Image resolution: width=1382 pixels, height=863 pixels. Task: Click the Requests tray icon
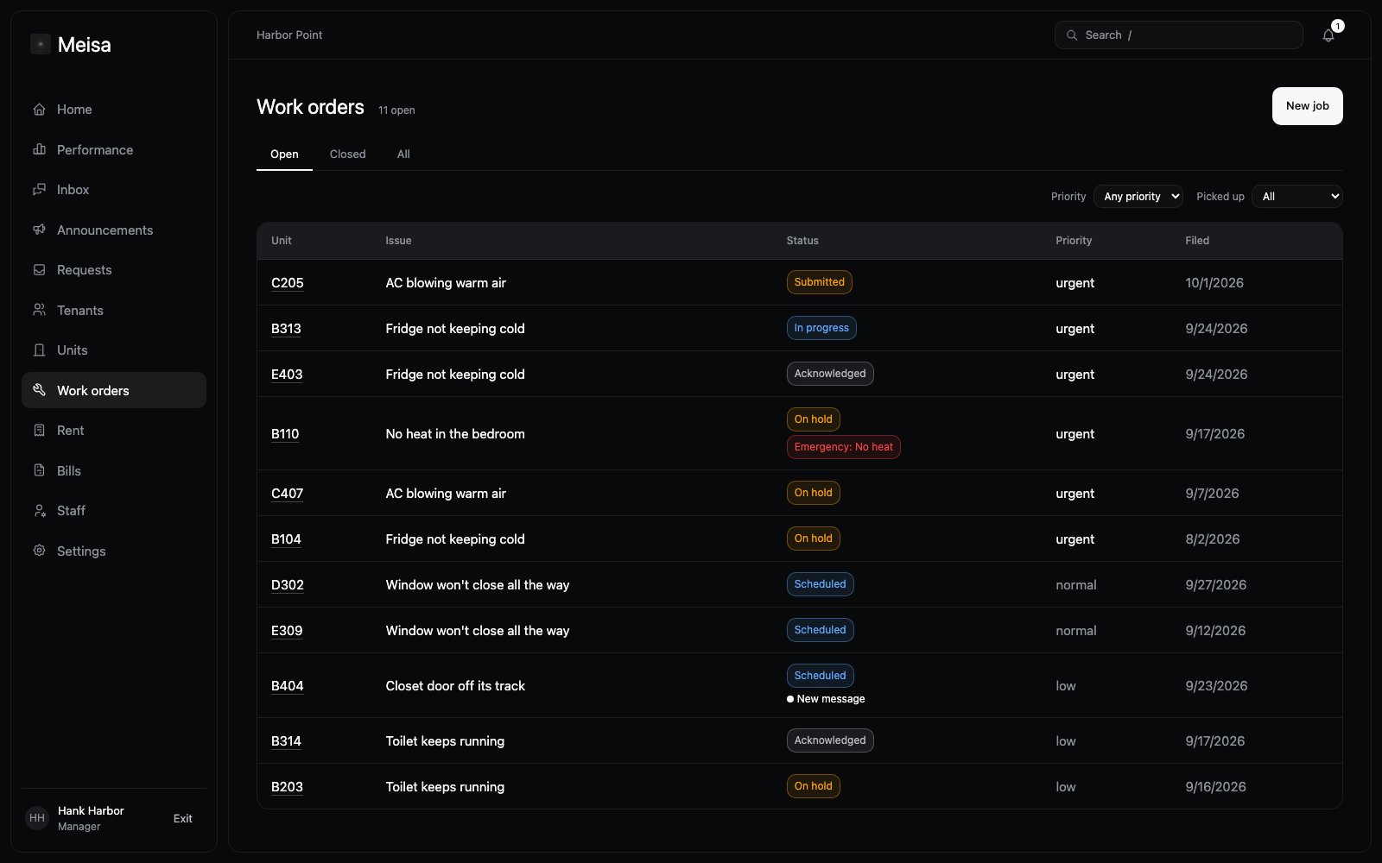click(39, 270)
